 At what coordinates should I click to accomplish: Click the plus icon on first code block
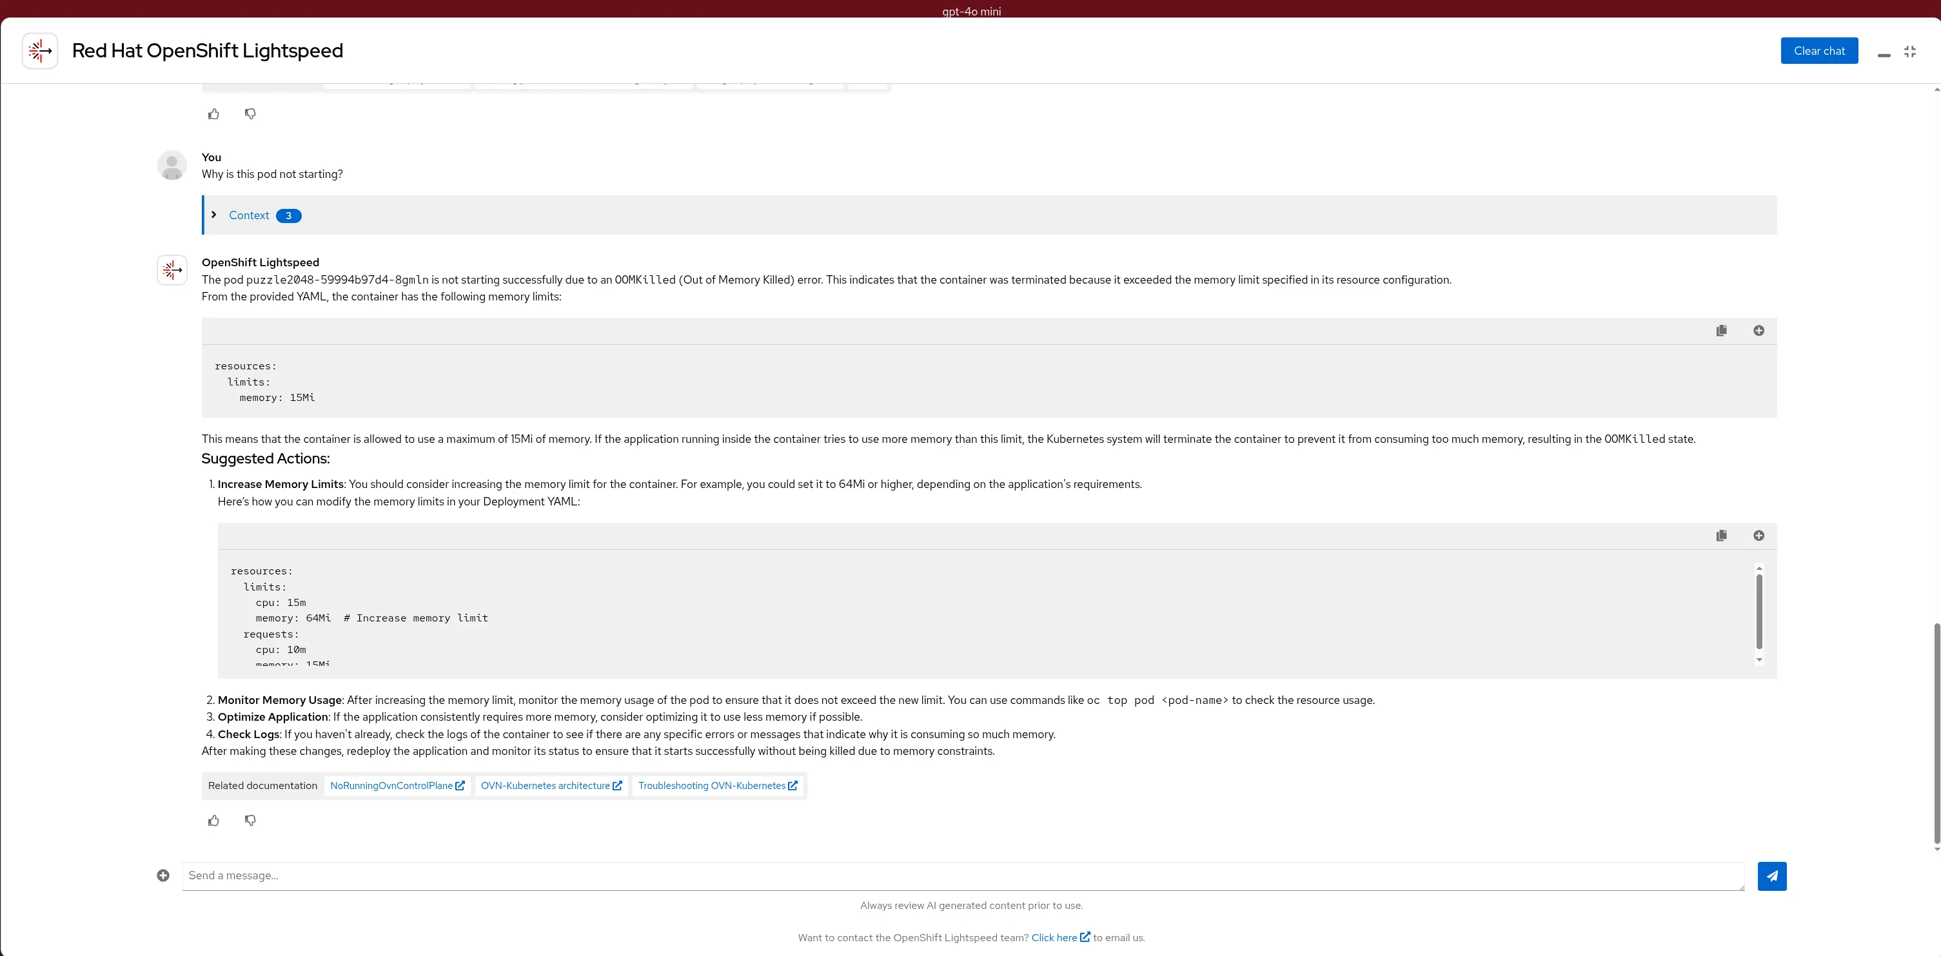1758,331
